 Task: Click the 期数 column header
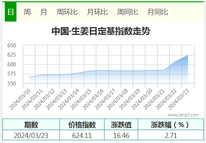(31, 124)
